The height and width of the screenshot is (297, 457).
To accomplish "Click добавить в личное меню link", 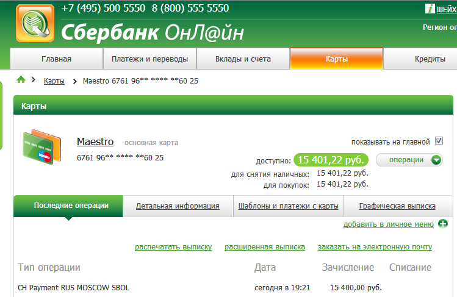I will (388, 224).
